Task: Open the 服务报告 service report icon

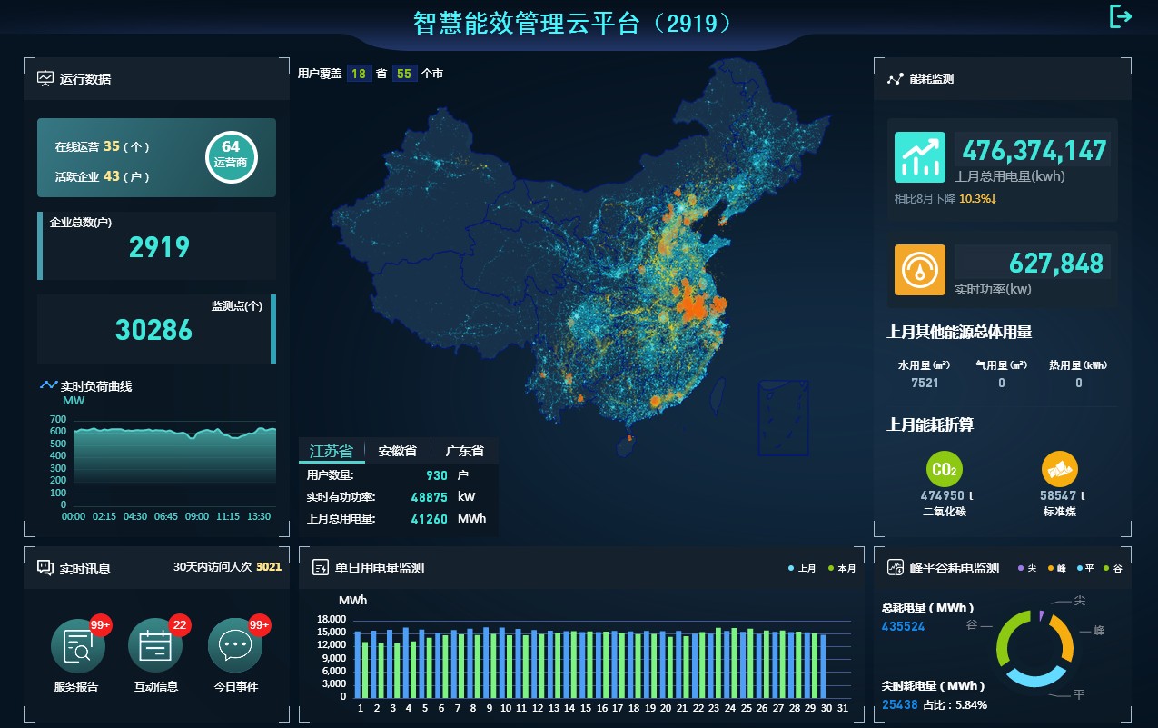Action: (78, 645)
